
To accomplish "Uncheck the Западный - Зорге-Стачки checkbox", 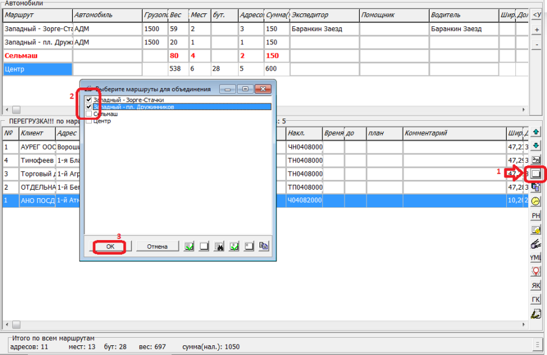I will click(89, 100).
